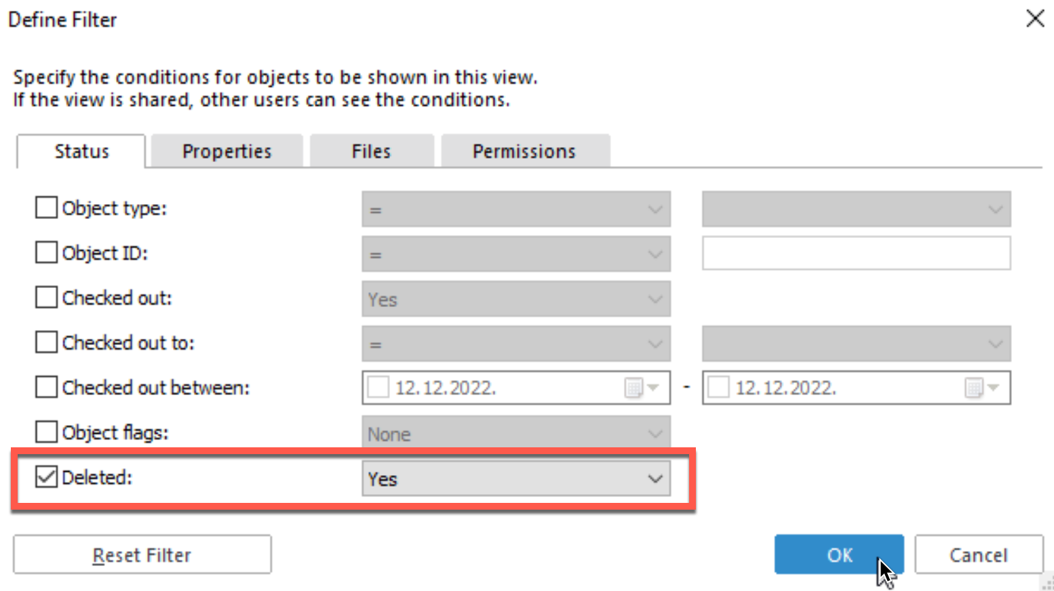This screenshot has height=591, width=1054.
Task: Open calendar picker in first date field
Action: click(641, 388)
